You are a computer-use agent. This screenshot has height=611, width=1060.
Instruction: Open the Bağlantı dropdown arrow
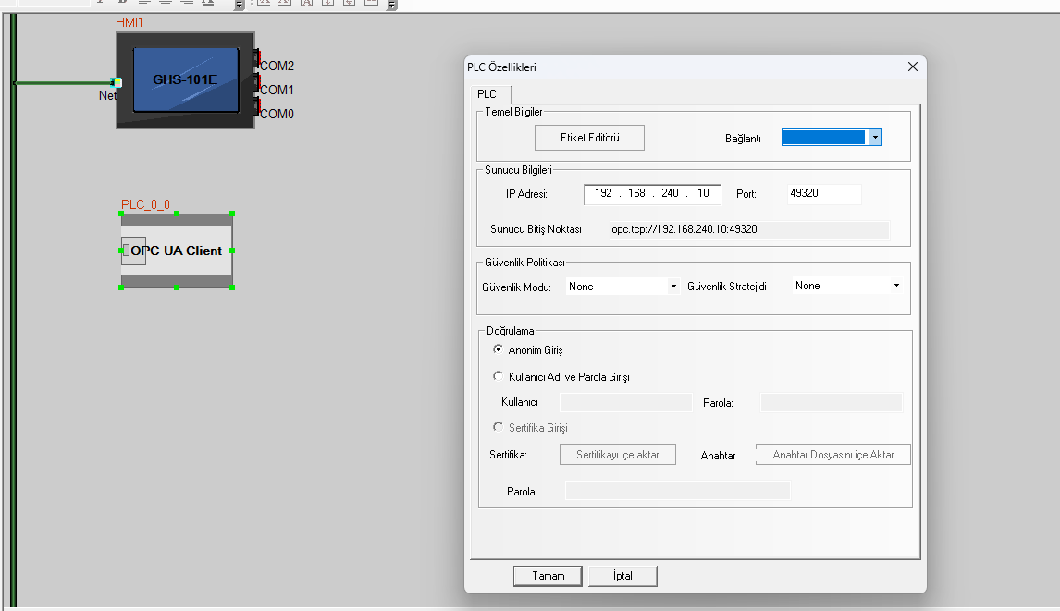875,138
